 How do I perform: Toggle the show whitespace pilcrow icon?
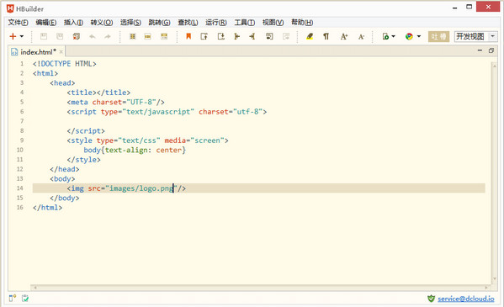coord(326,36)
